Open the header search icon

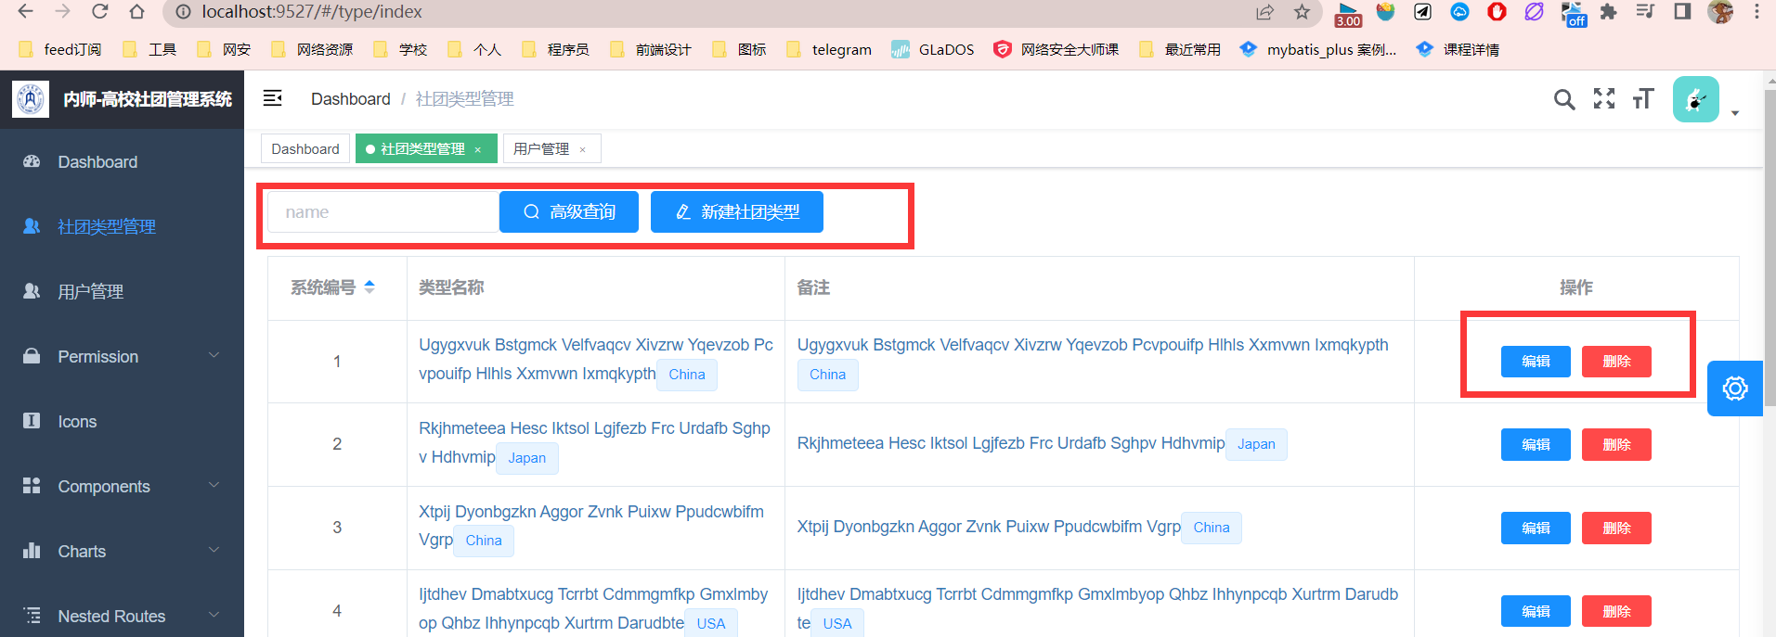1564,99
